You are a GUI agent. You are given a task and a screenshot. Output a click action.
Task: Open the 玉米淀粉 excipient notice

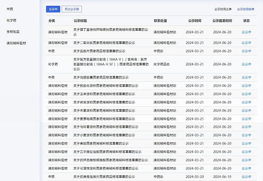click(x=104, y=94)
